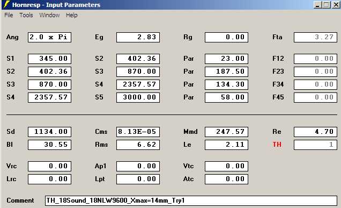Screen dimensions: 341x208
Task: Click the F23 field
Action: [x=315, y=71]
